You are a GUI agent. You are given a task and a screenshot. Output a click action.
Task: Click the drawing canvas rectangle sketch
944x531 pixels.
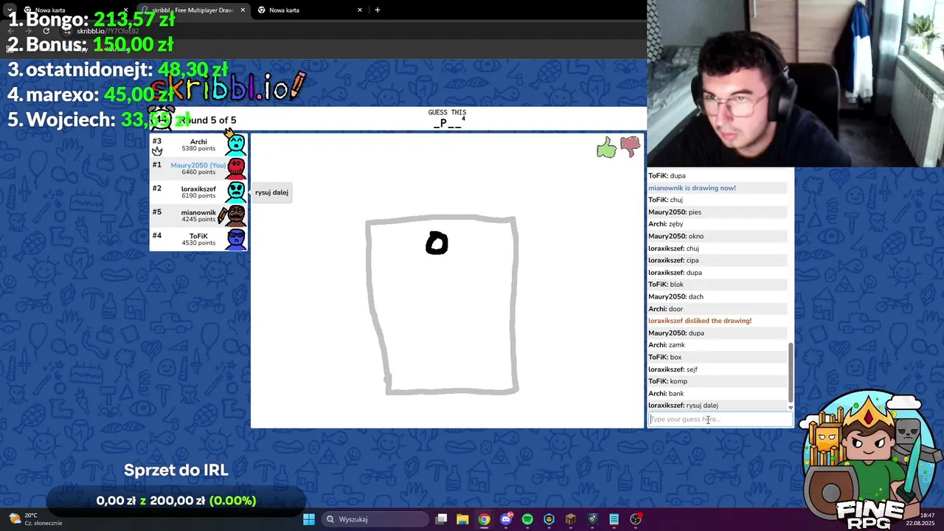pos(442,305)
